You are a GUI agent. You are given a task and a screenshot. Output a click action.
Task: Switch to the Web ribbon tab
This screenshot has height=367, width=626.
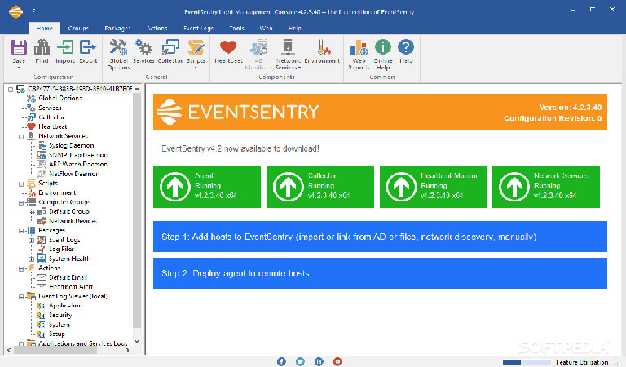click(266, 28)
